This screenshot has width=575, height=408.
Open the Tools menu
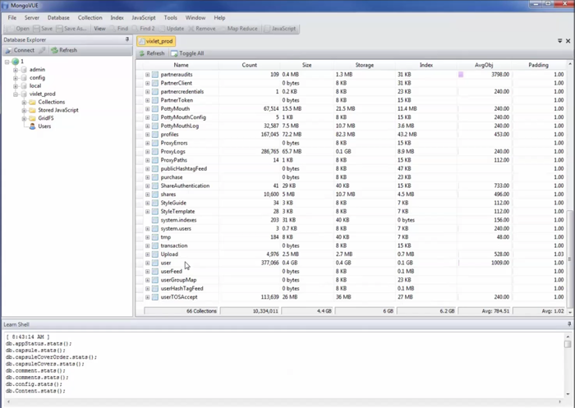pyautogui.click(x=171, y=17)
